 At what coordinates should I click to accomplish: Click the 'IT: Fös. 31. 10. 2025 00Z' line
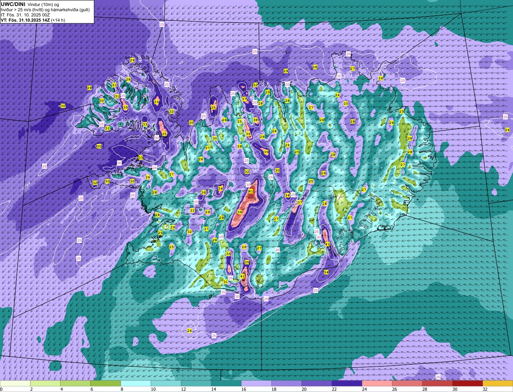click(25, 15)
